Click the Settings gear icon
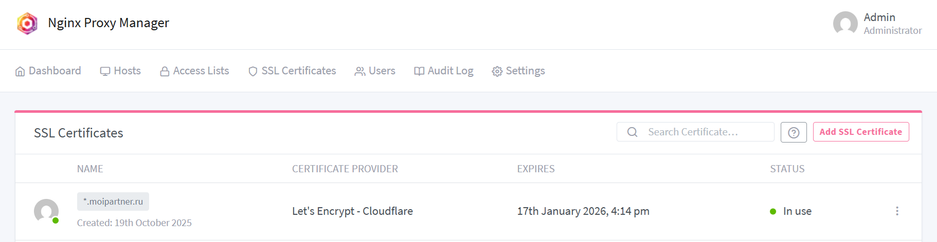This screenshot has height=242, width=937. (497, 71)
